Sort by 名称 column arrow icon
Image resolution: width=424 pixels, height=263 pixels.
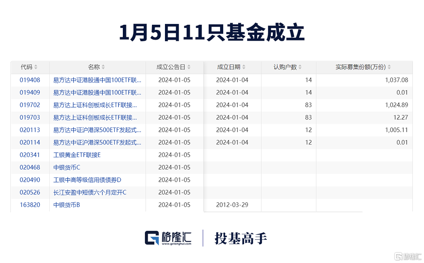tap(103, 67)
